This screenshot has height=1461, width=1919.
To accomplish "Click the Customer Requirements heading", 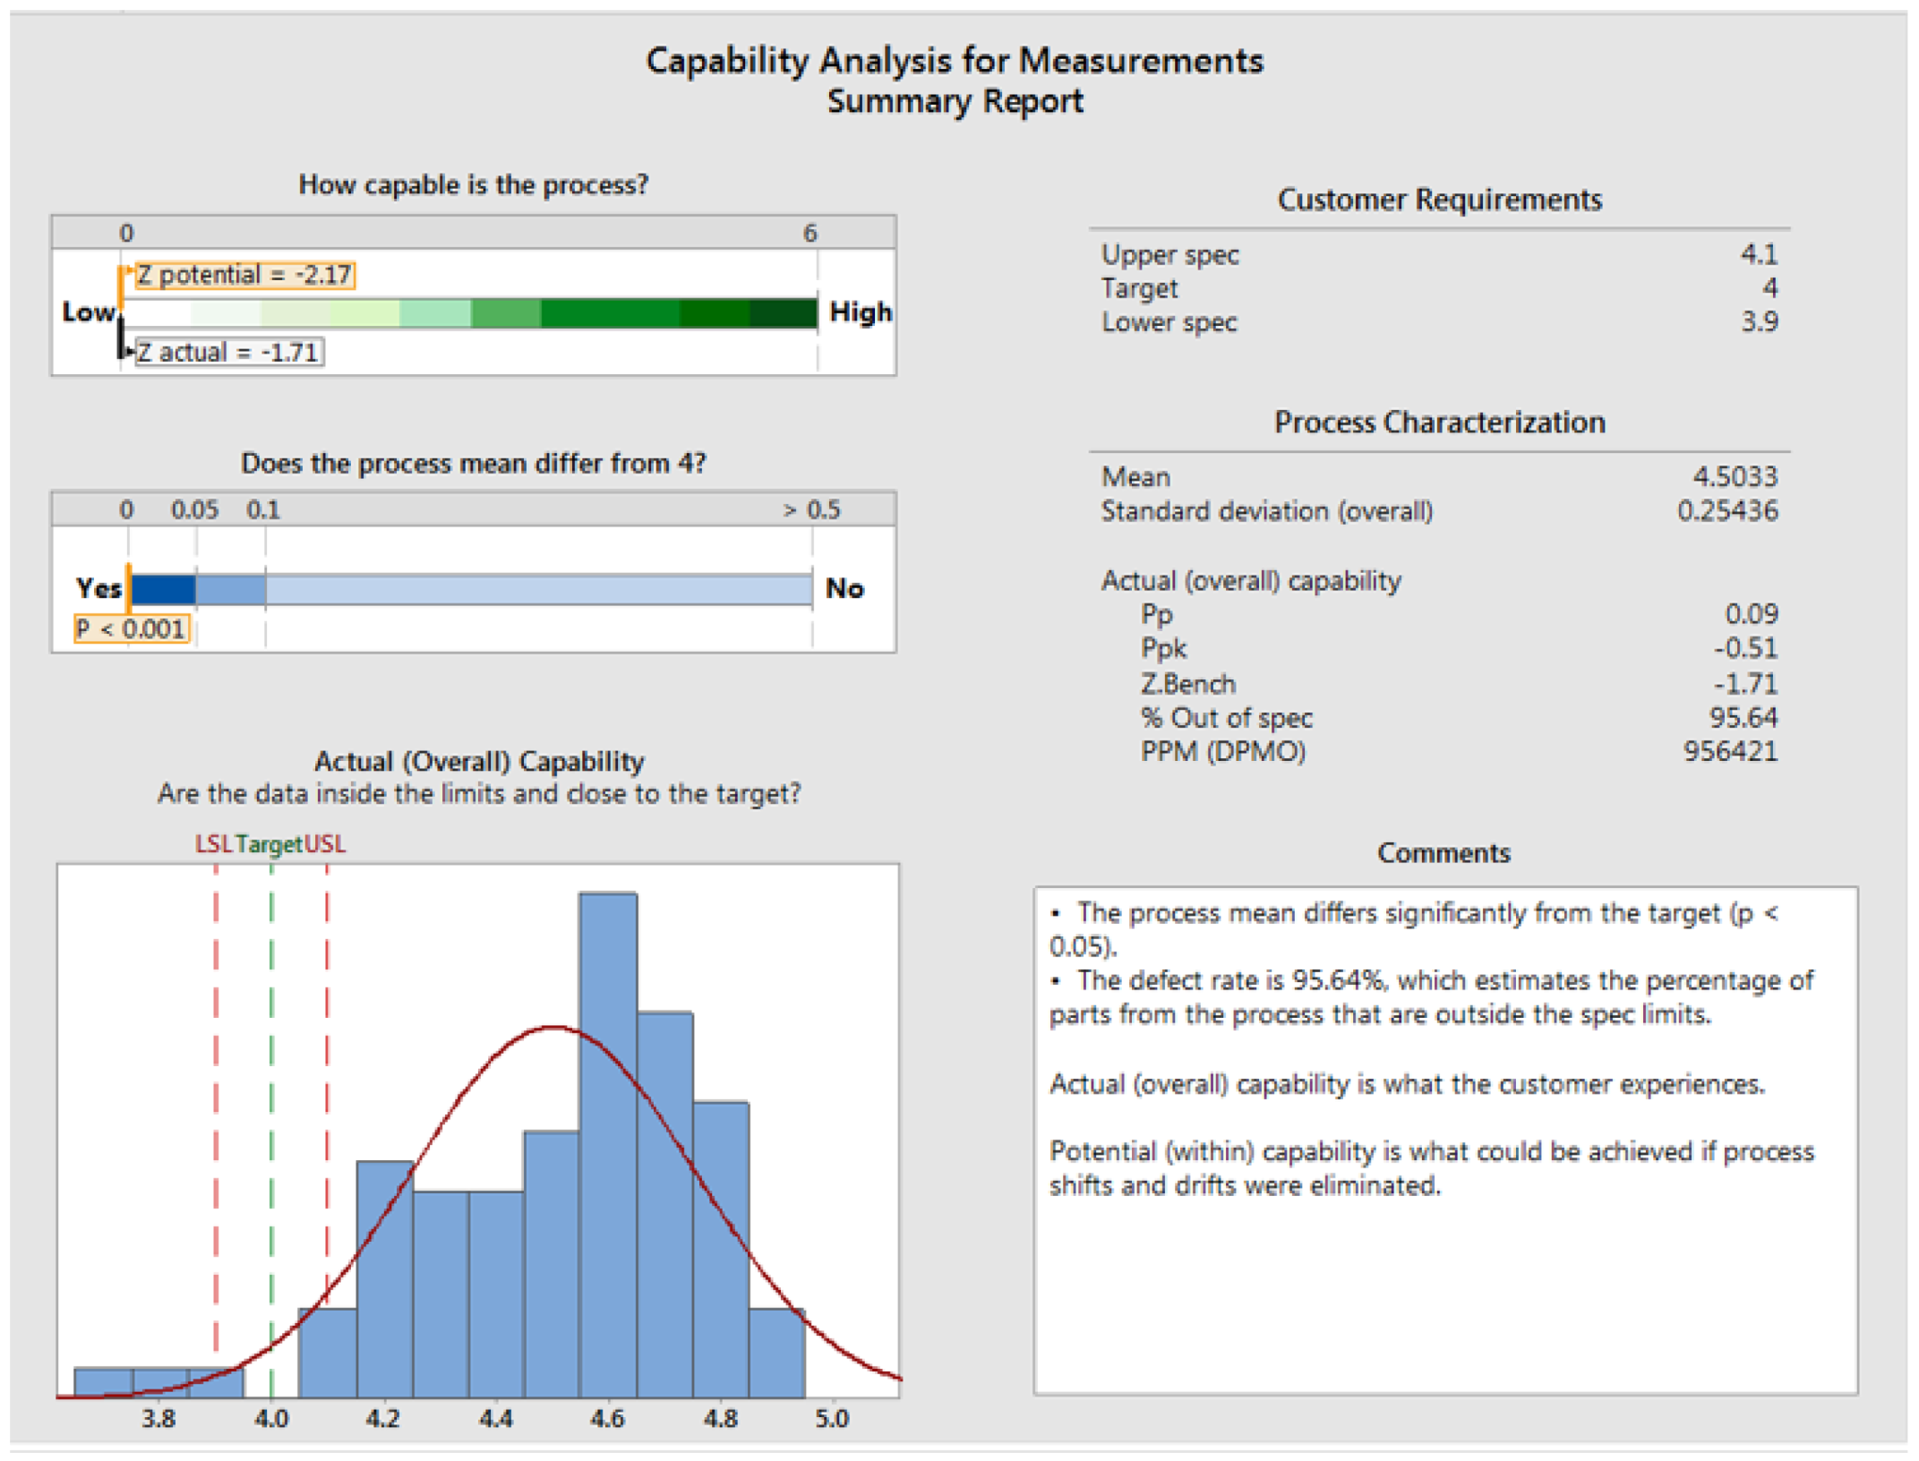I will 1438,199.
